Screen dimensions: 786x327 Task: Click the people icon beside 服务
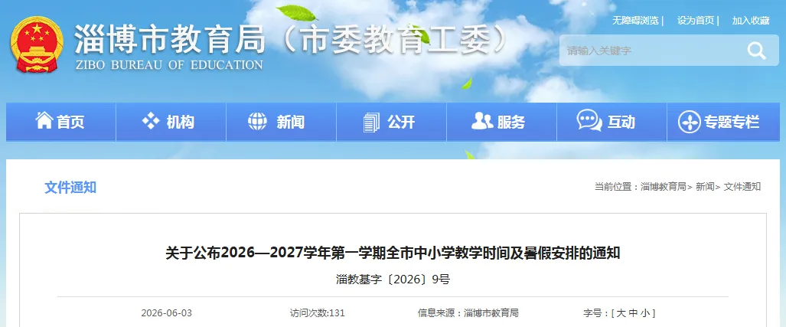click(x=482, y=121)
